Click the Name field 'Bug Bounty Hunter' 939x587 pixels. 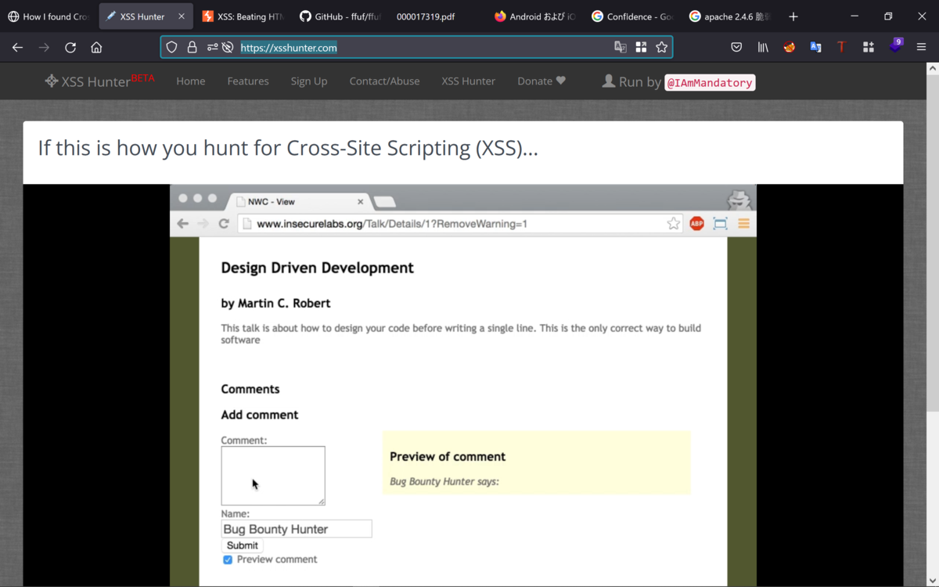(x=297, y=529)
